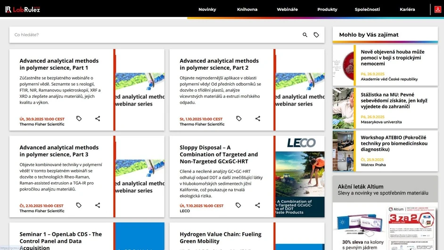Image resolution: width=444 pixels, height=250 pixels.
Task: Click Thermo Fisher Scientific under Part 3 card
Action: click(x=42, y=211)
